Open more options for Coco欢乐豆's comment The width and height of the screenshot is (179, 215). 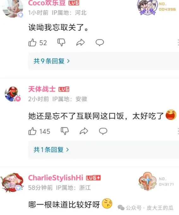pyautogui.click(x=178, y=42)
